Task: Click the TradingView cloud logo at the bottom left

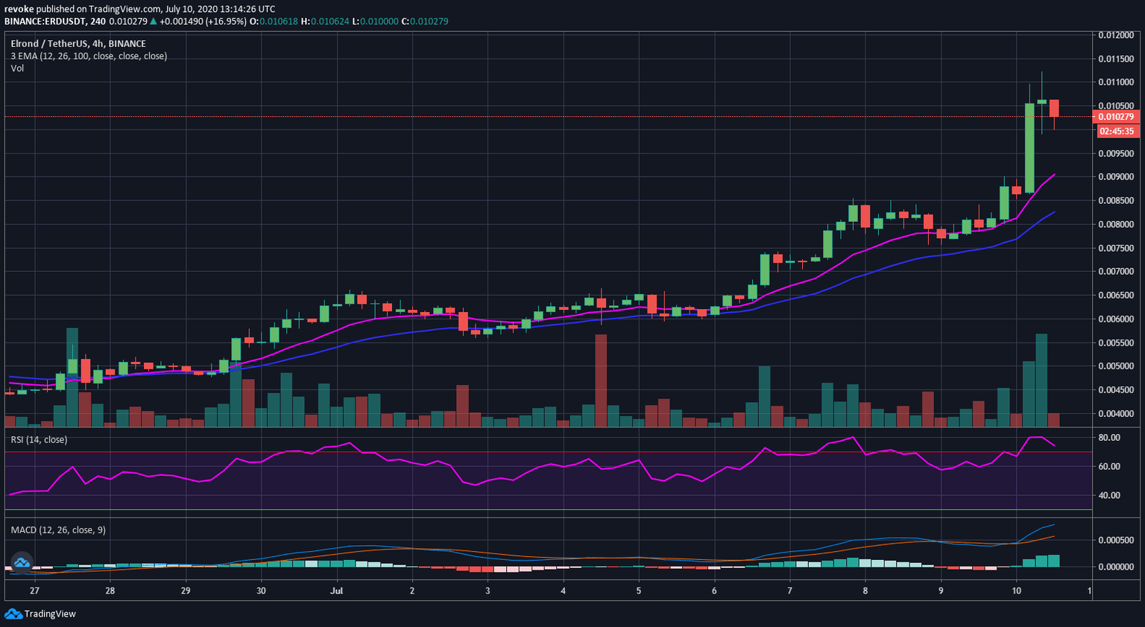Action: pyautogui.click(x=13, y=614)
